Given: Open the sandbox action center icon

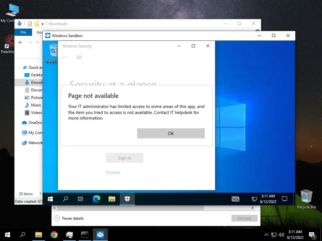Looking at the screenshot, I should pyautogui.click(x=284, y=199).
